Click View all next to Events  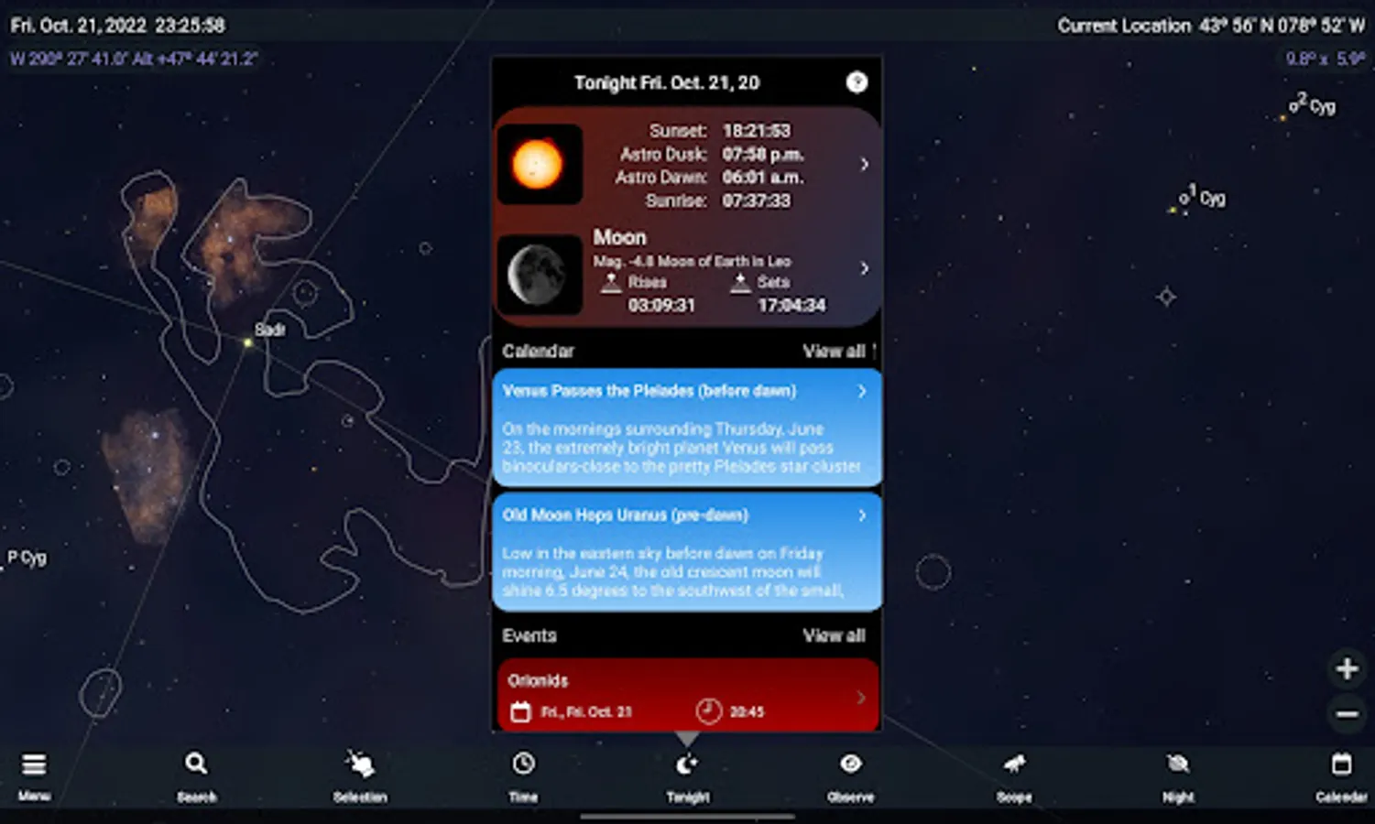835,635
